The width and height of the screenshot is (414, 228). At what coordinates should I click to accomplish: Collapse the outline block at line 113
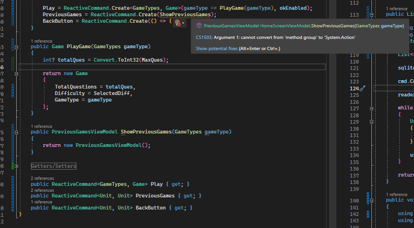(x=371, y=15)
